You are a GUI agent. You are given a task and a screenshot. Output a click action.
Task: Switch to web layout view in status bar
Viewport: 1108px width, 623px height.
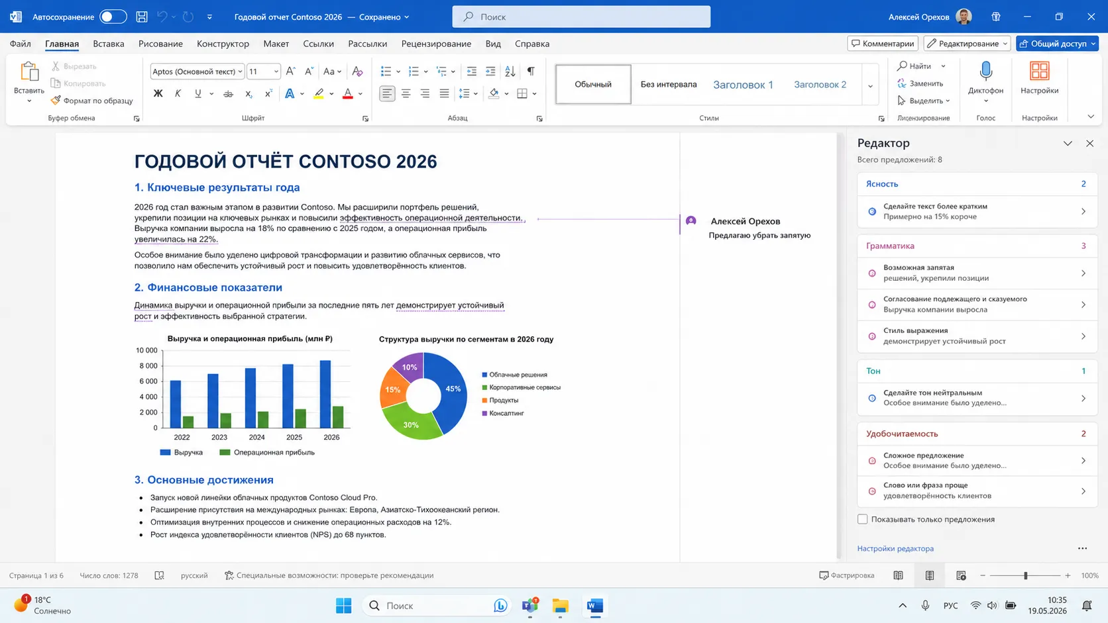(961, 575)
